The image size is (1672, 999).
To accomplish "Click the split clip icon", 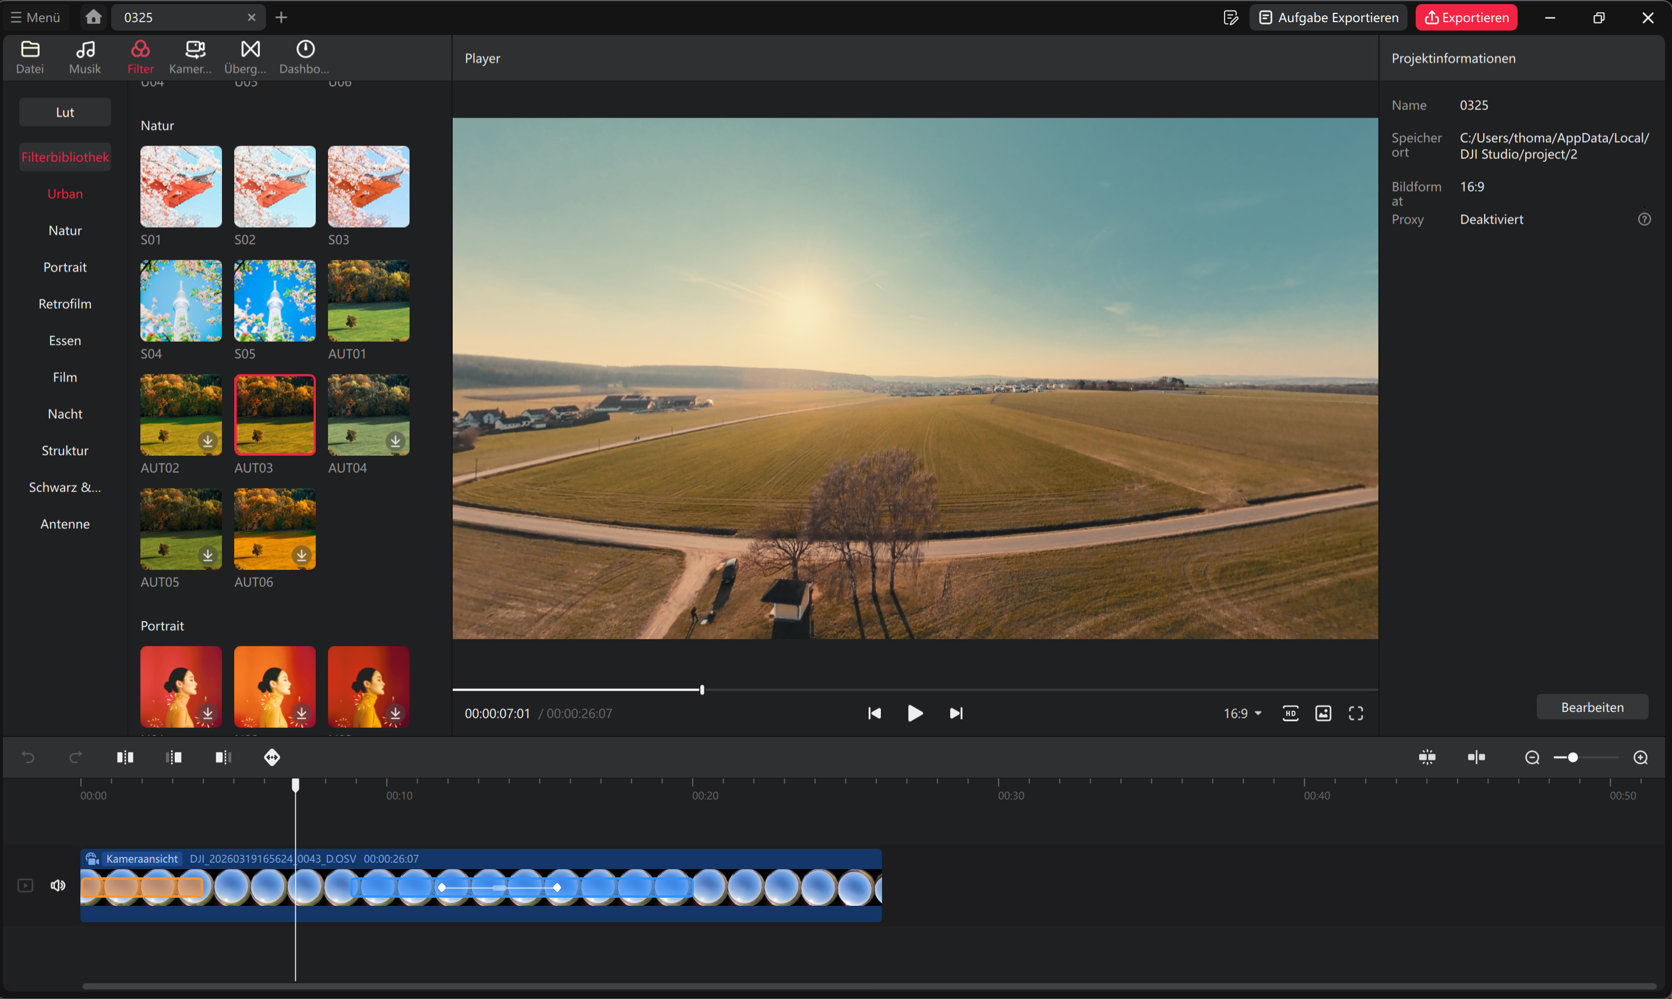I will (x=125, y=757).
